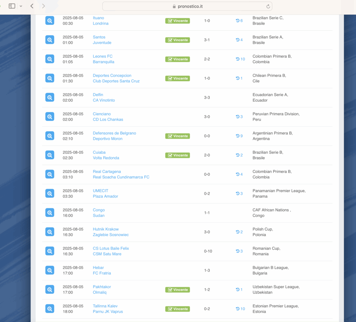Click history count 6 for Ituano match
Viewport: 356px width, 322px height.
(239, 20)
